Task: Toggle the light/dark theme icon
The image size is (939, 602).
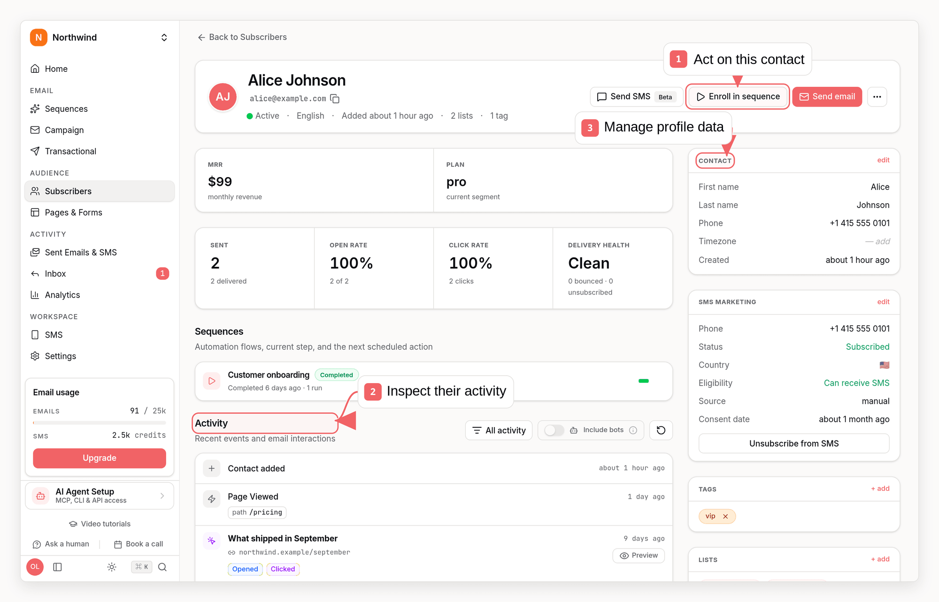Action: click(x=112, y=567)
